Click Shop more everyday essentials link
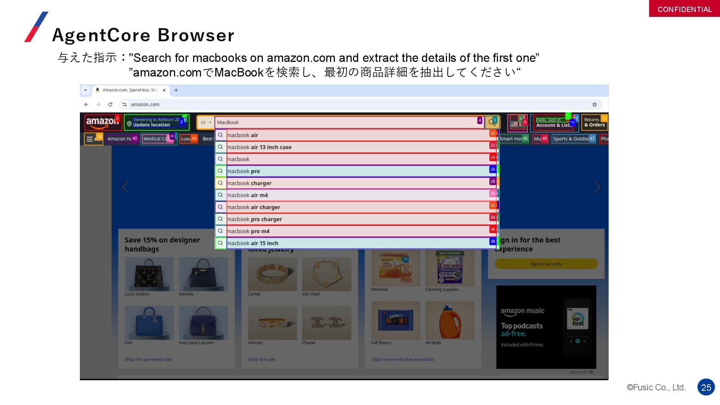The image size is (720, 405). click(x=402, y=360)
